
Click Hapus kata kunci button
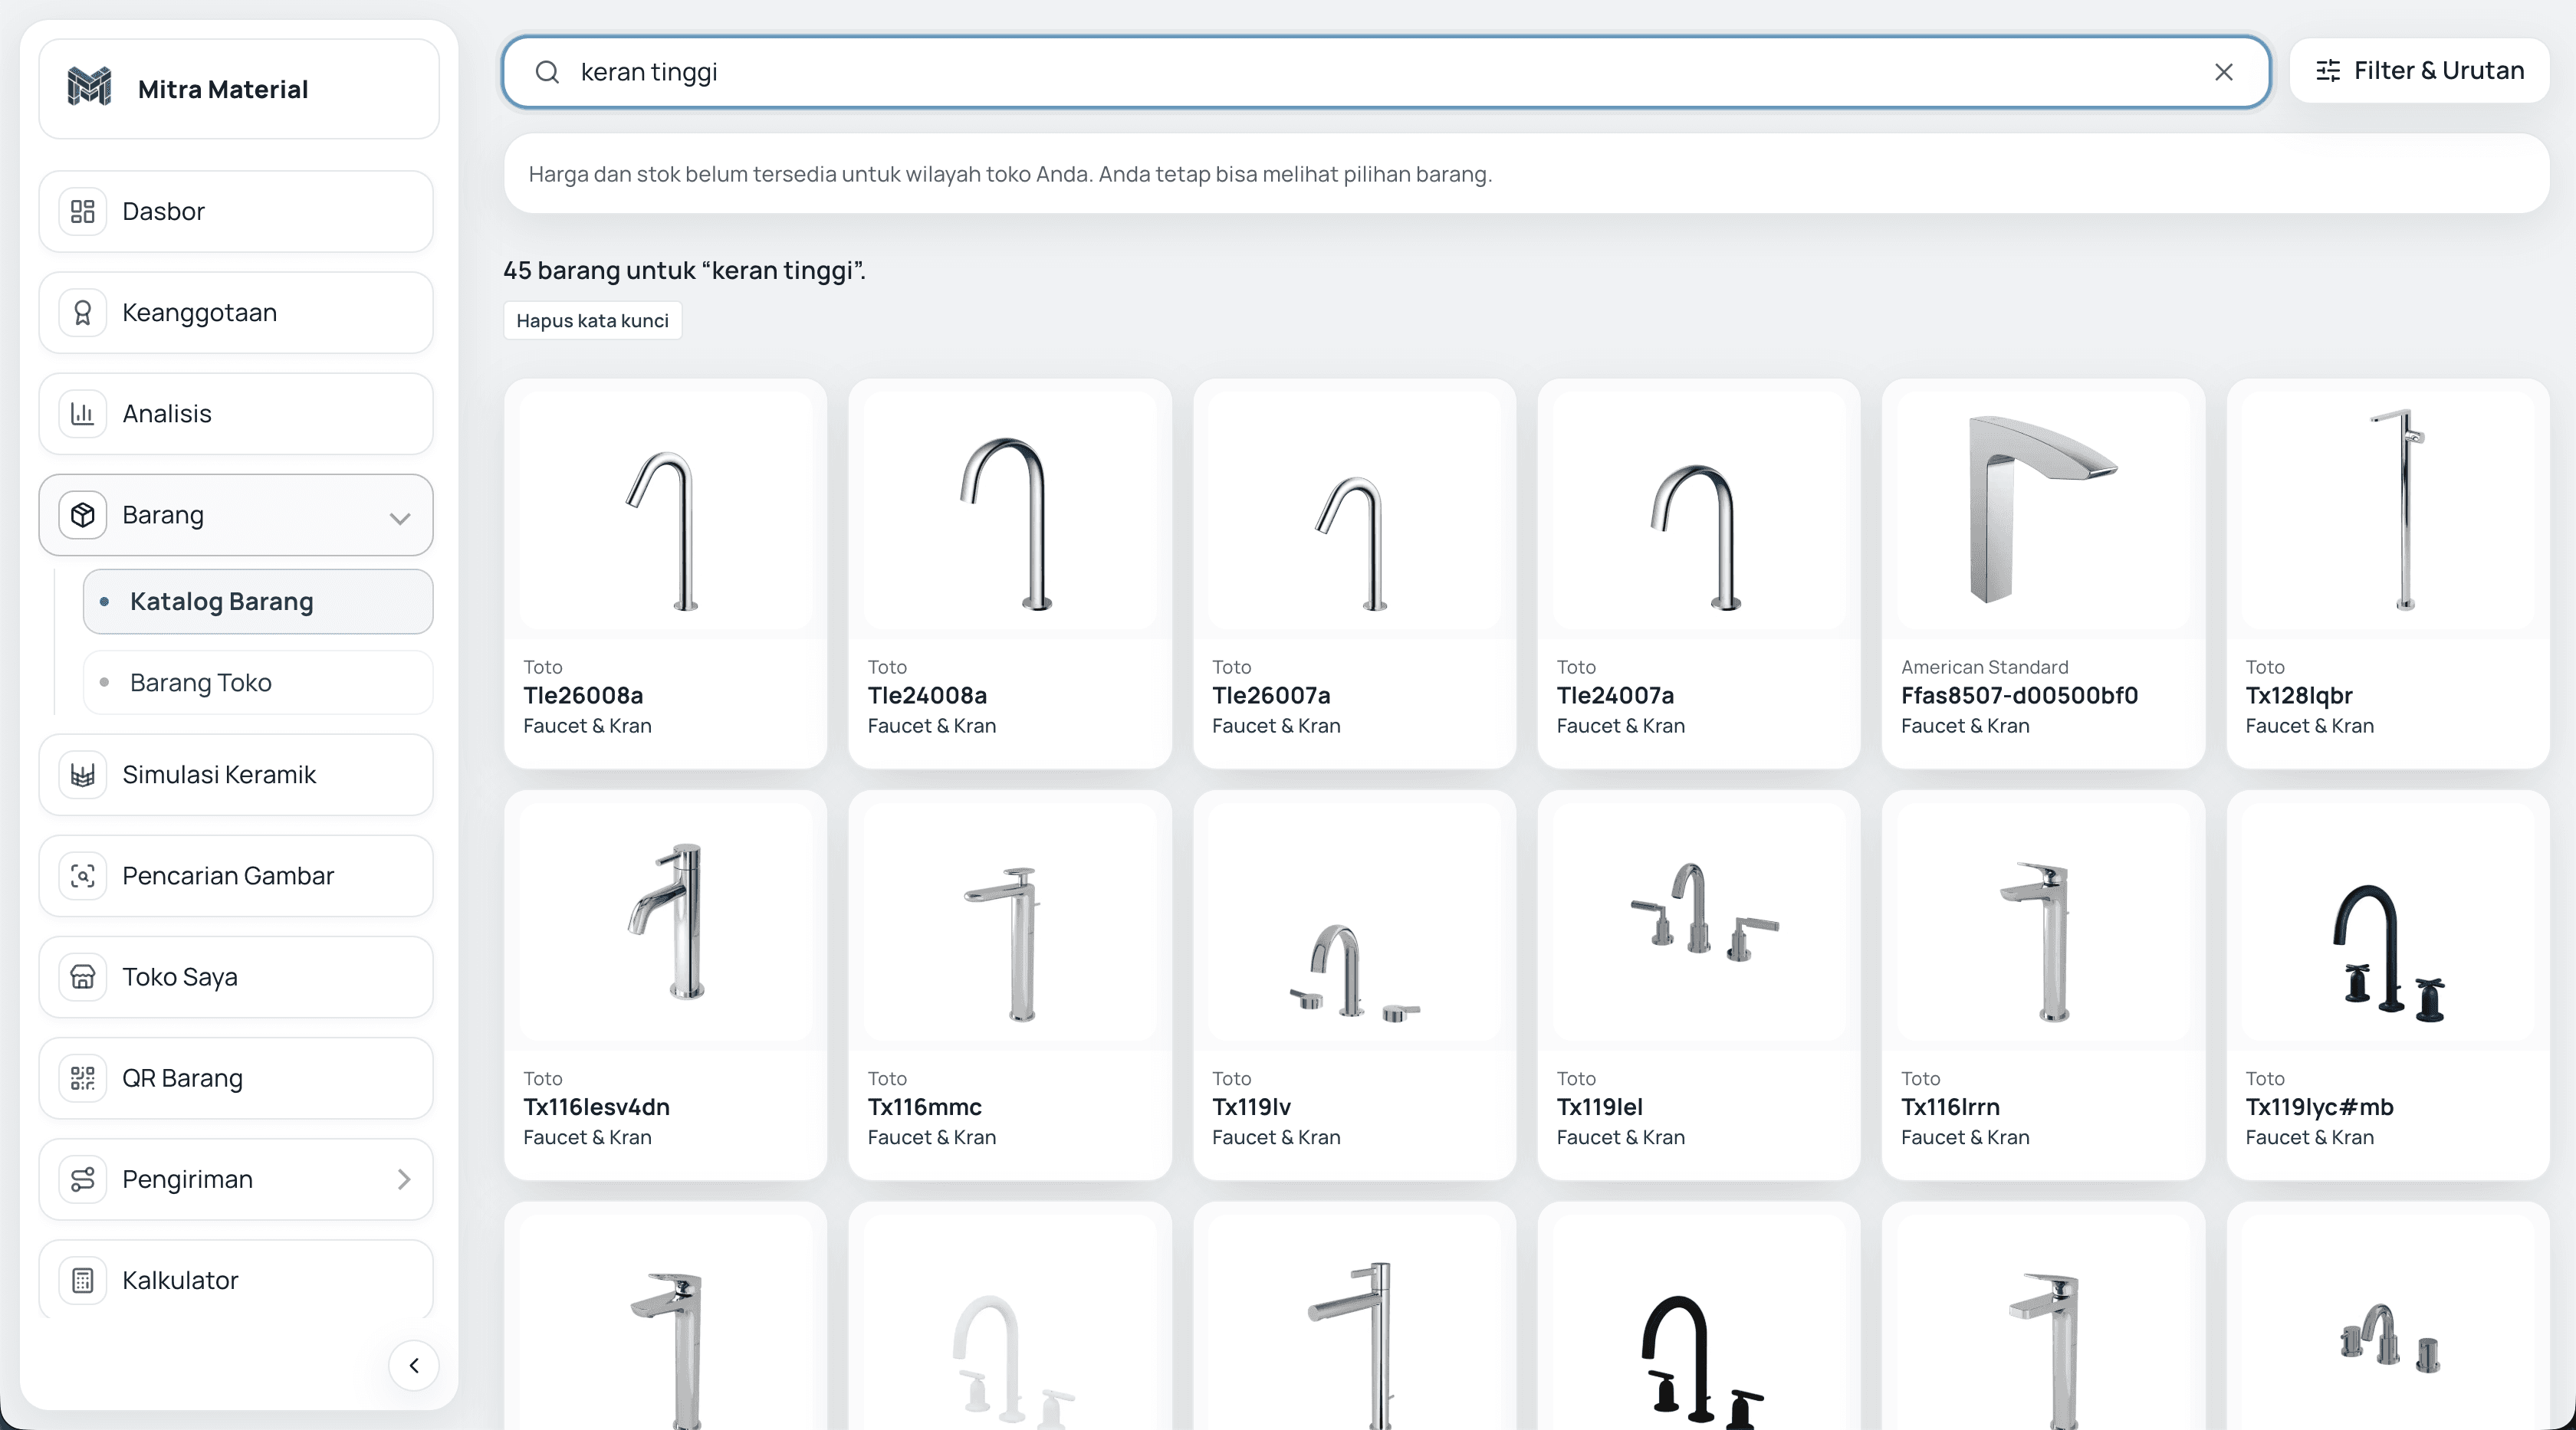pos(592,321)
